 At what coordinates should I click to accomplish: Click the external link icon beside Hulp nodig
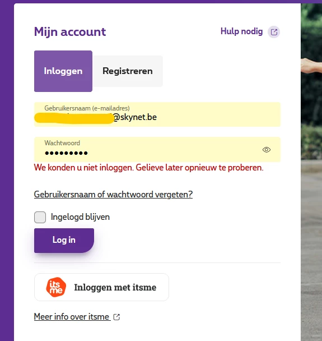pyautogui.click(x=274, y=32)
